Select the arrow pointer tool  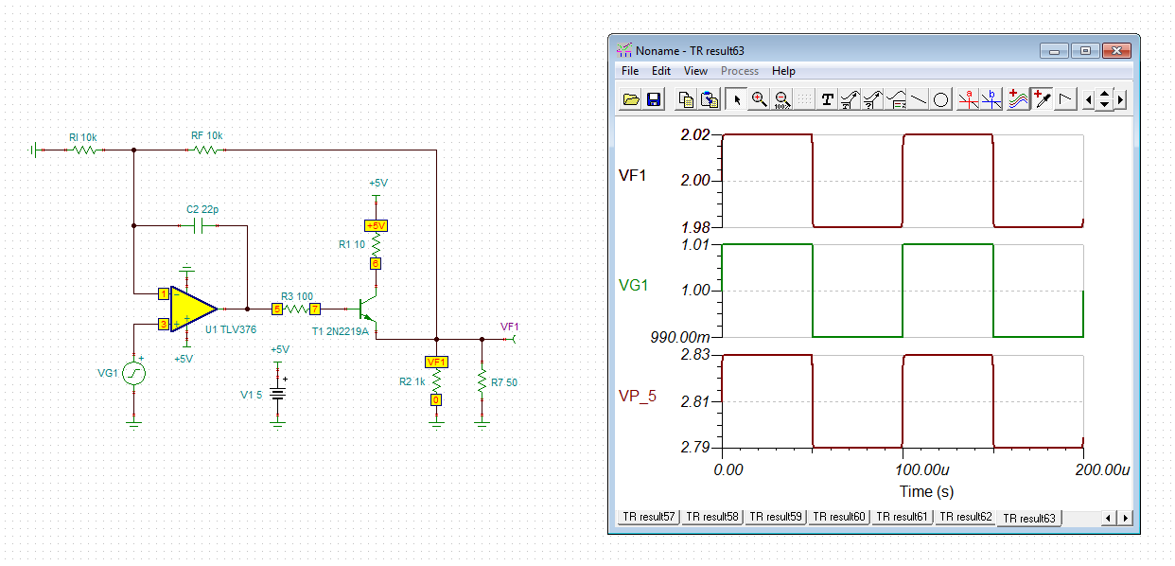[x=736, y=99]
